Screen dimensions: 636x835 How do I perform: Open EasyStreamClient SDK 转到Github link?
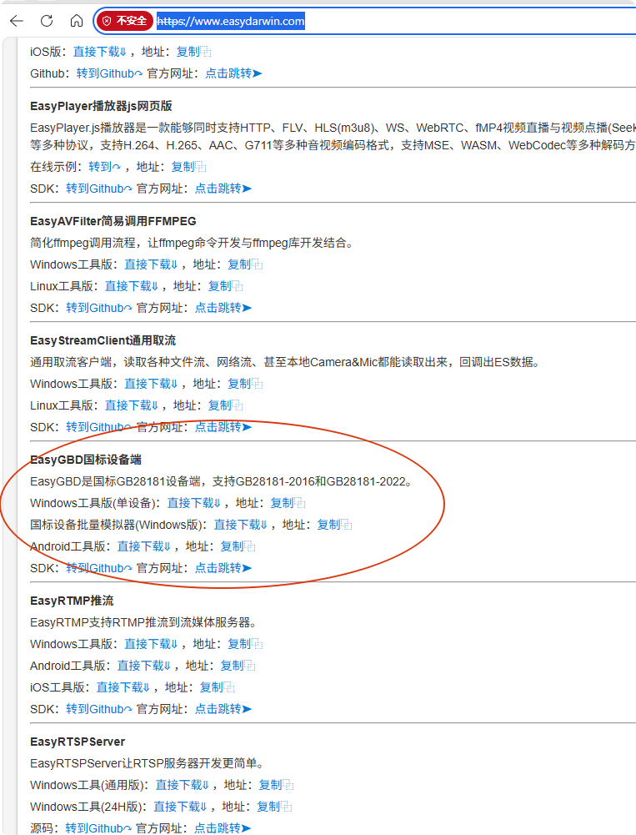99,427
